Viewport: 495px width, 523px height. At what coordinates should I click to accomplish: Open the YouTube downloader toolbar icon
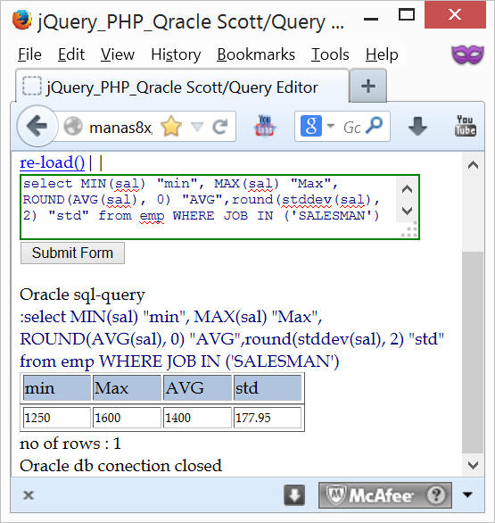(265, 126)
